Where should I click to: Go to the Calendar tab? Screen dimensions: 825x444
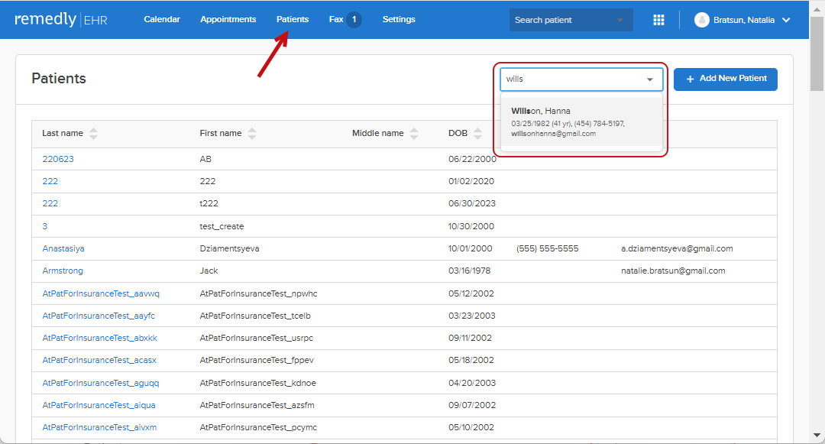162,19
